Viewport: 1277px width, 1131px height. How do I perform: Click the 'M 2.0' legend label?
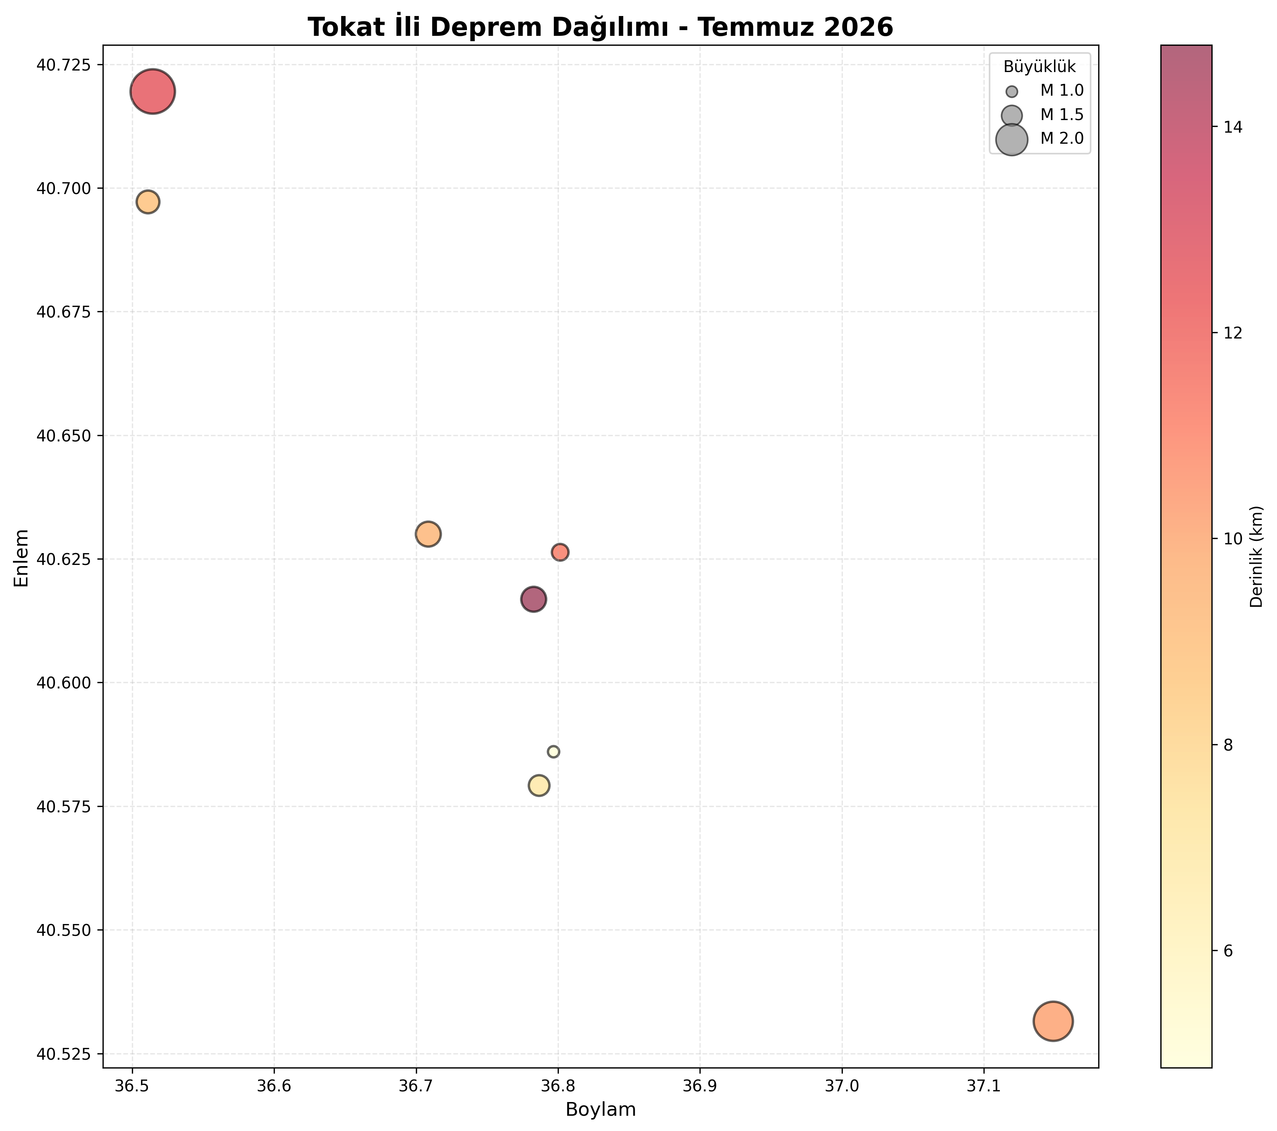tap(1062, 139)
